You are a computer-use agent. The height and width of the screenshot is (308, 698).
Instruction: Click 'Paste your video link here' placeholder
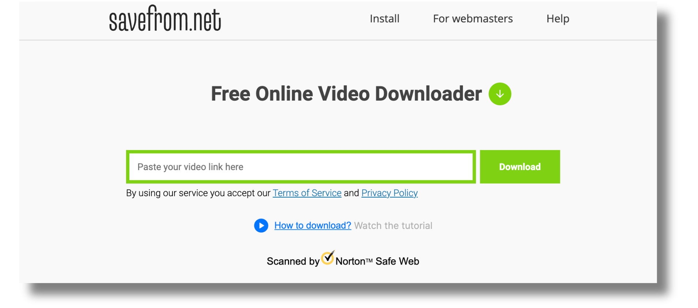coord(190,167)
